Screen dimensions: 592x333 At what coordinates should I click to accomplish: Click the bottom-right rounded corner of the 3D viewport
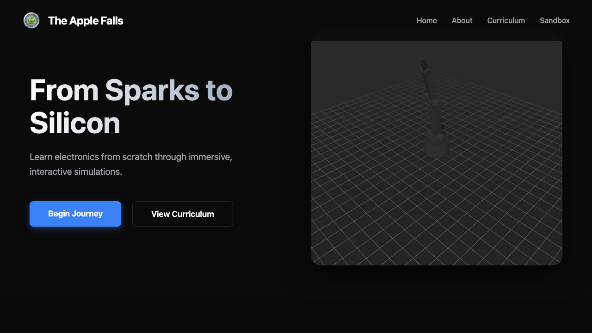point(555,259)
